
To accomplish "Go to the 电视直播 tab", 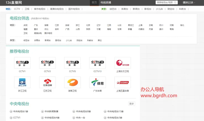I will [106, 3].
